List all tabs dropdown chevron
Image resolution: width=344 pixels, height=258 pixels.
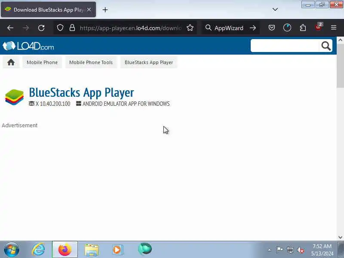click(x=275, y=9)
